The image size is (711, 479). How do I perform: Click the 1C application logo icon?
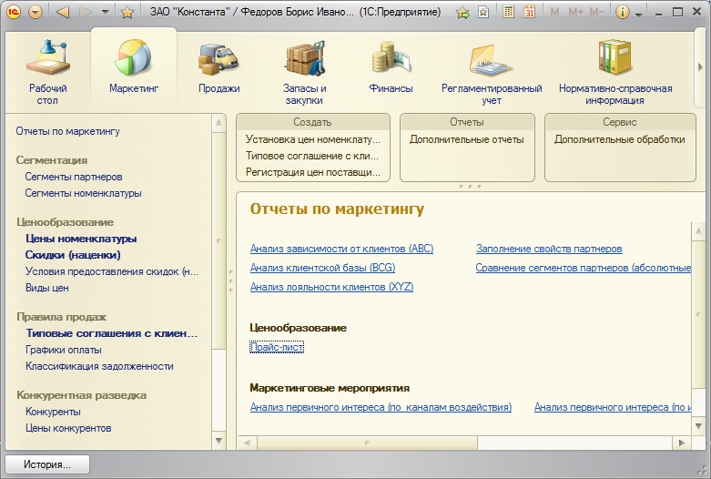click(x=14, y=12)
